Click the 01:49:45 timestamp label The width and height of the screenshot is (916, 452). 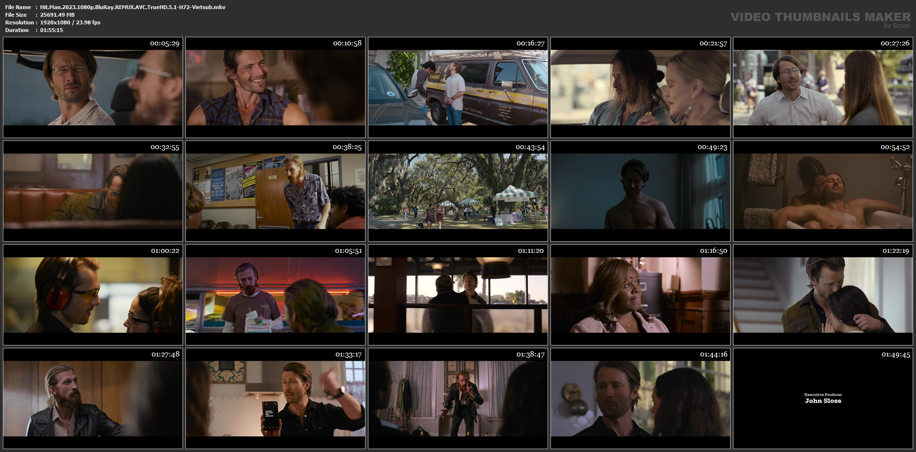coord(895,355)
